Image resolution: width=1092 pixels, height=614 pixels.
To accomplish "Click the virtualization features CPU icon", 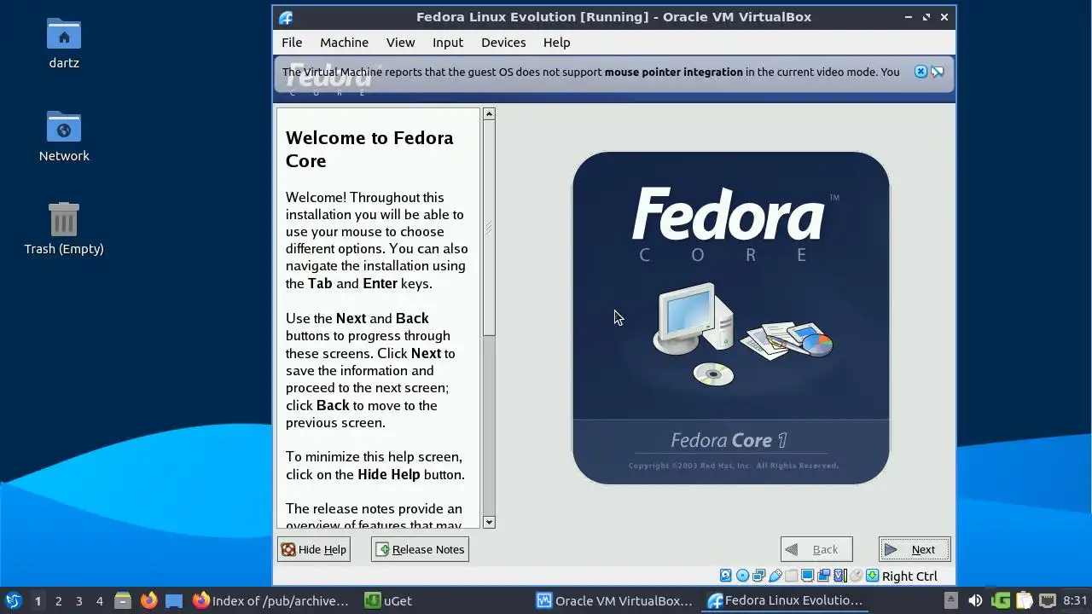I will point(839,576).
